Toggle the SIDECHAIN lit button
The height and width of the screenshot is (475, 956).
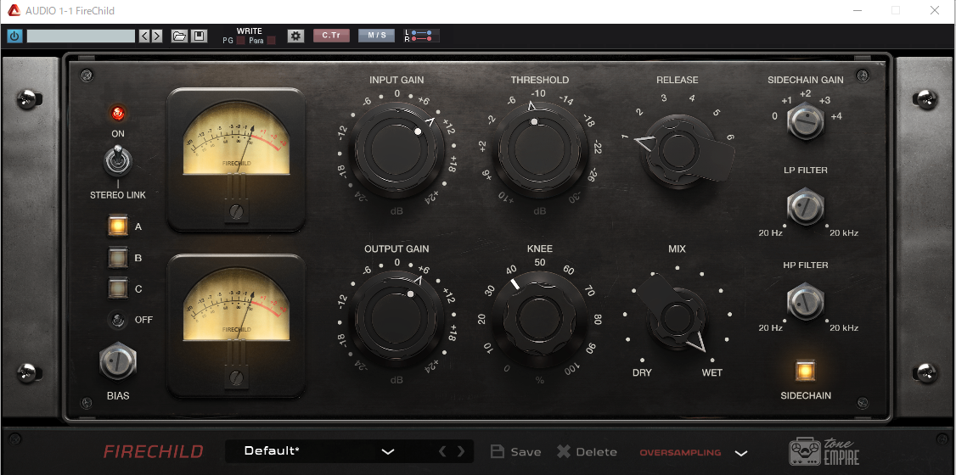[805, 371]
